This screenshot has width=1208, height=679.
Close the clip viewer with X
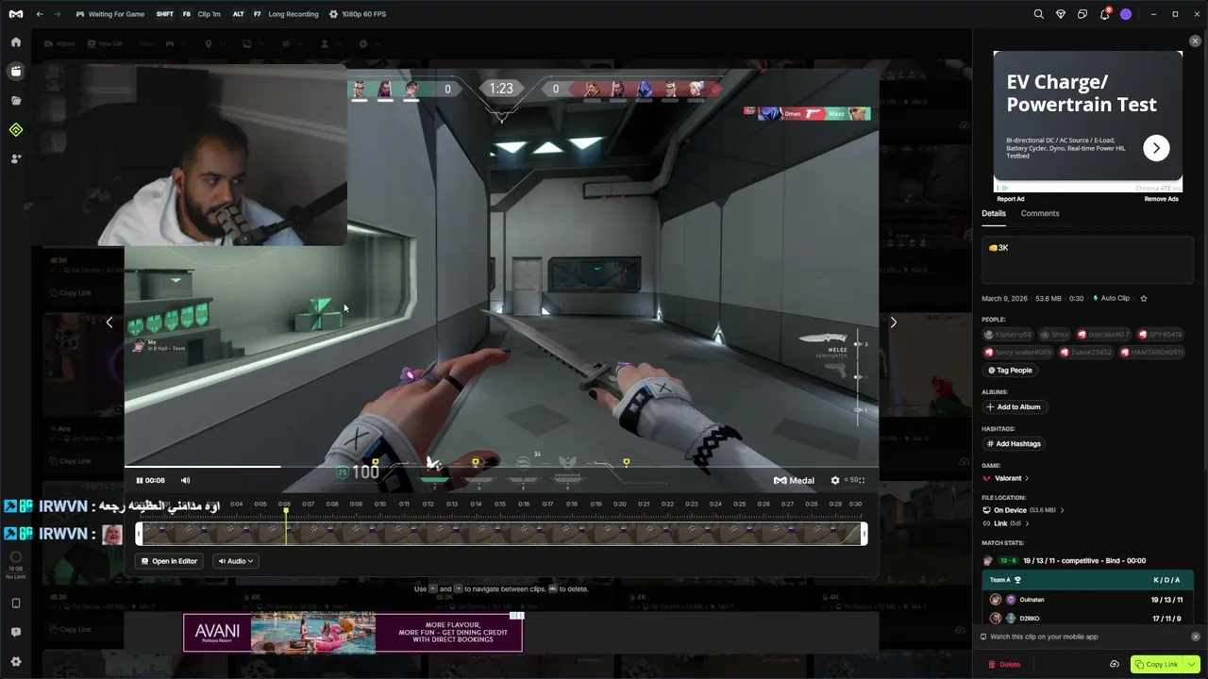point(1195,41)
